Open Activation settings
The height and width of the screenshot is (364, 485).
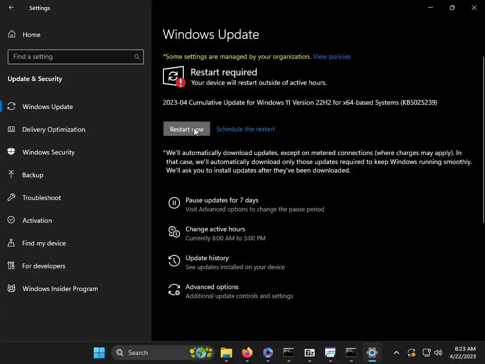[x=37, y=220]
